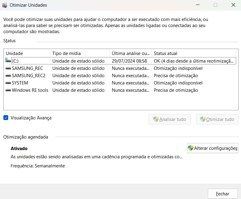Select the SYSTEM drive name

pos(20,83)
